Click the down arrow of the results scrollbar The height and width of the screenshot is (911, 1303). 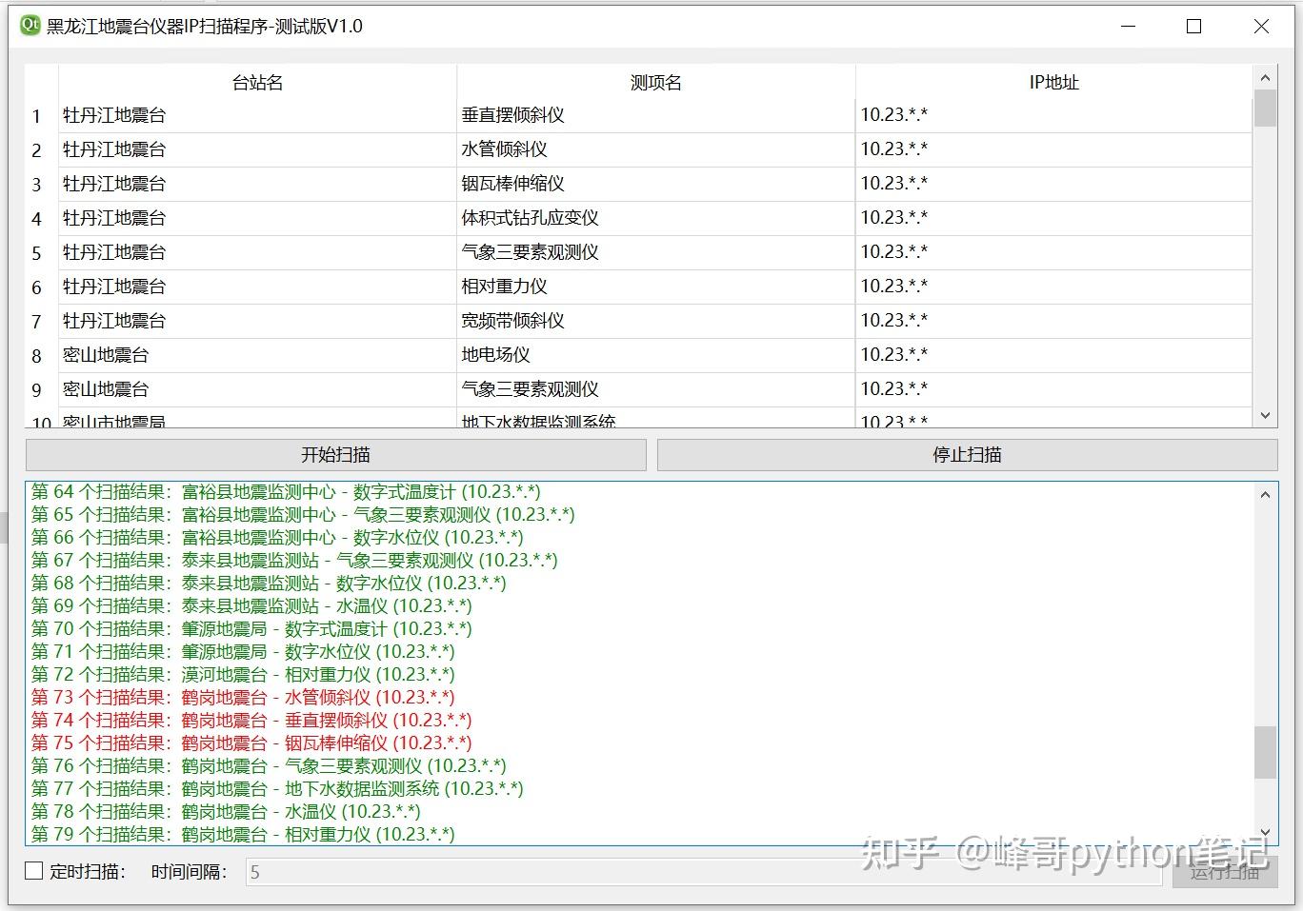(1266, 832)
